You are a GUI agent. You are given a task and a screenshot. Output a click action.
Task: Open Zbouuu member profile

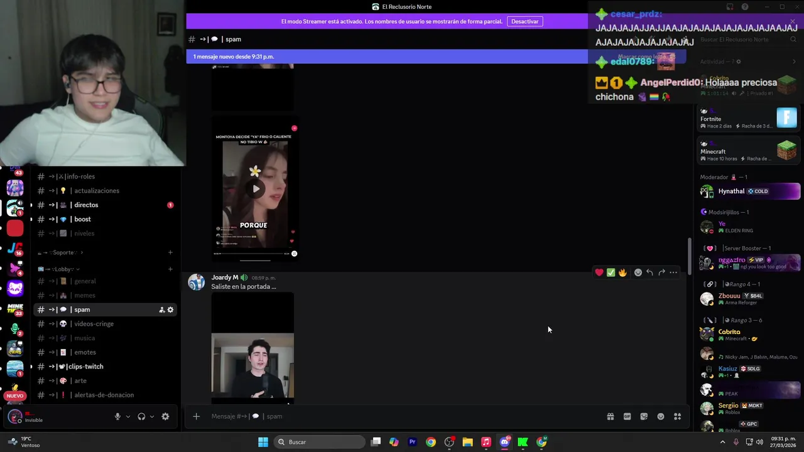point(749,299)
